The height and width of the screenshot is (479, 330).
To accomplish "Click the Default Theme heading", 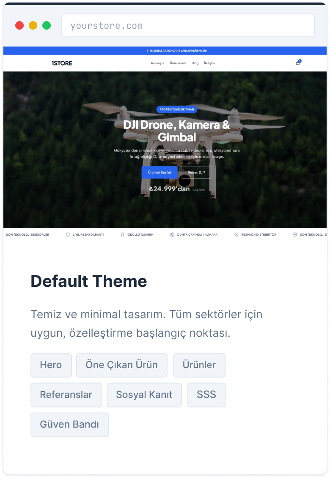I will click(89, 281).
